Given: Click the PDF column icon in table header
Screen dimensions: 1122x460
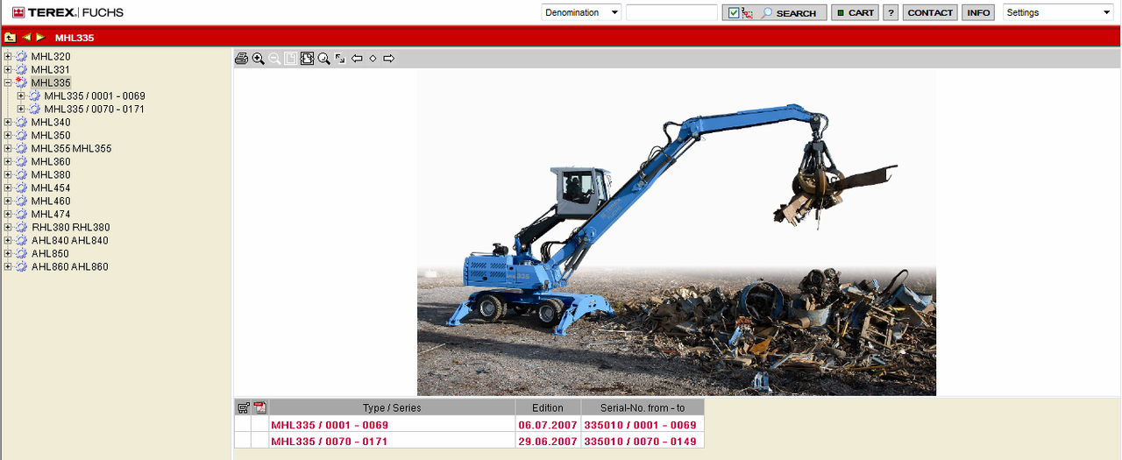Looking at the screenshot, I should [x=259, y=407].
